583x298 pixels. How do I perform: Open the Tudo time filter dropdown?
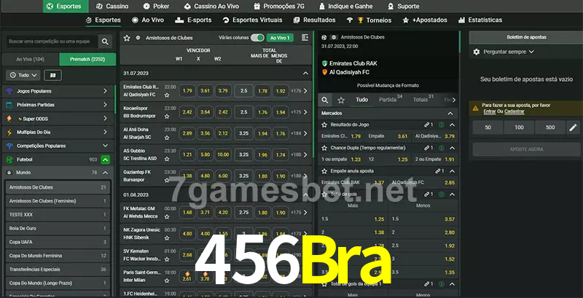23,76
